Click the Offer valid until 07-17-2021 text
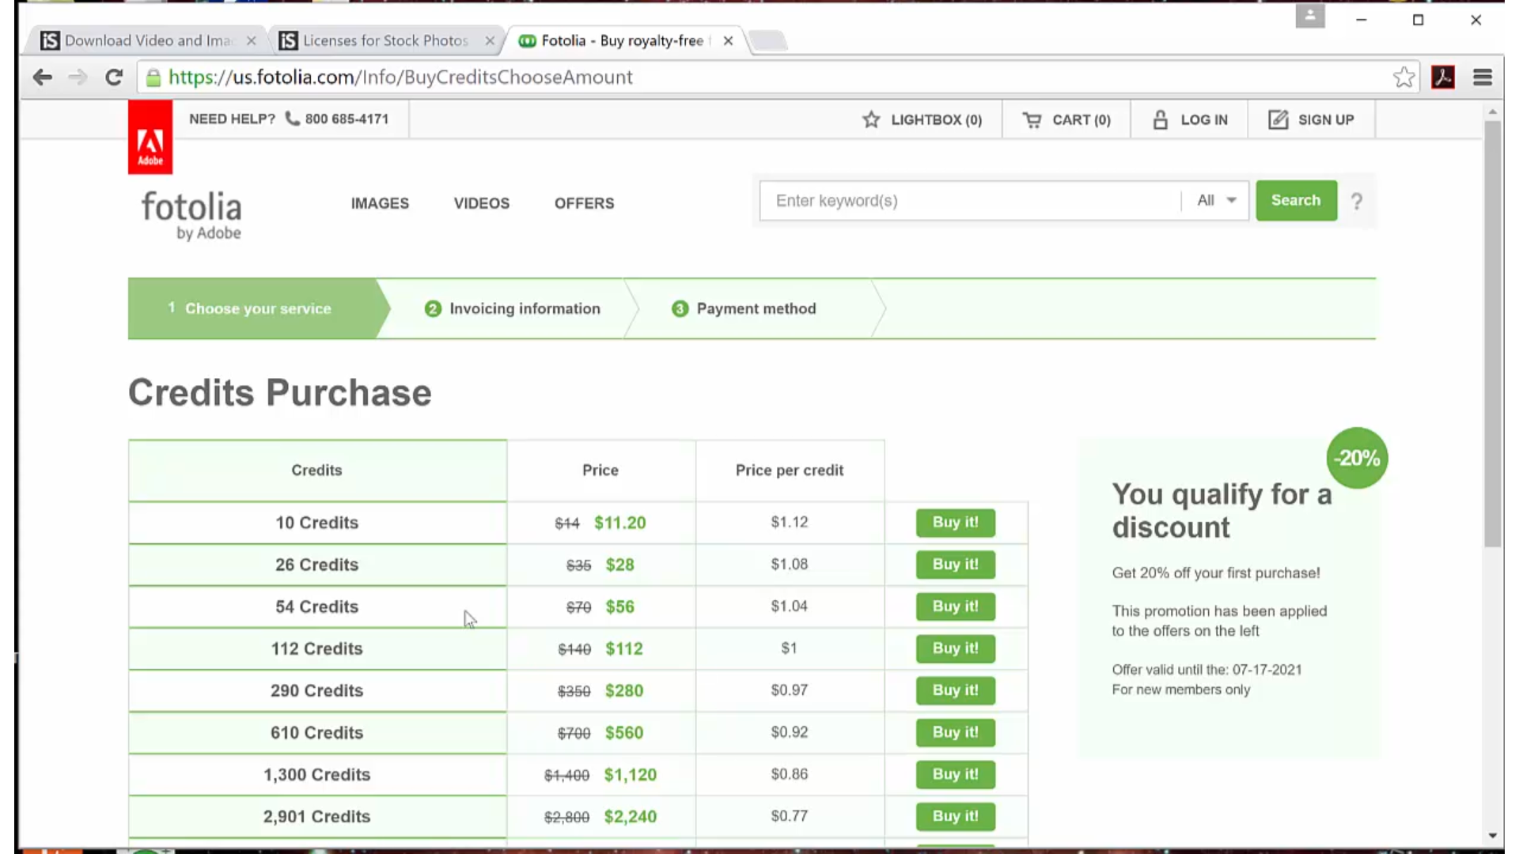 pos(1206,670)
